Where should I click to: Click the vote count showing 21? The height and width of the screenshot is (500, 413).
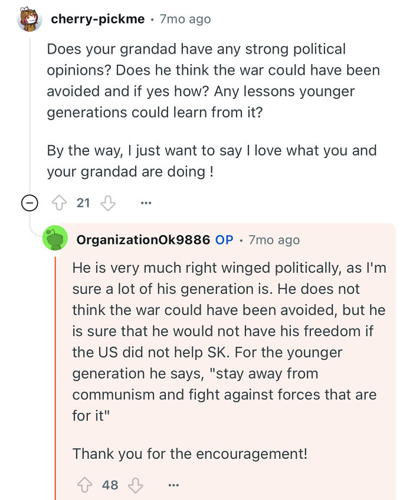pos(83,203)
